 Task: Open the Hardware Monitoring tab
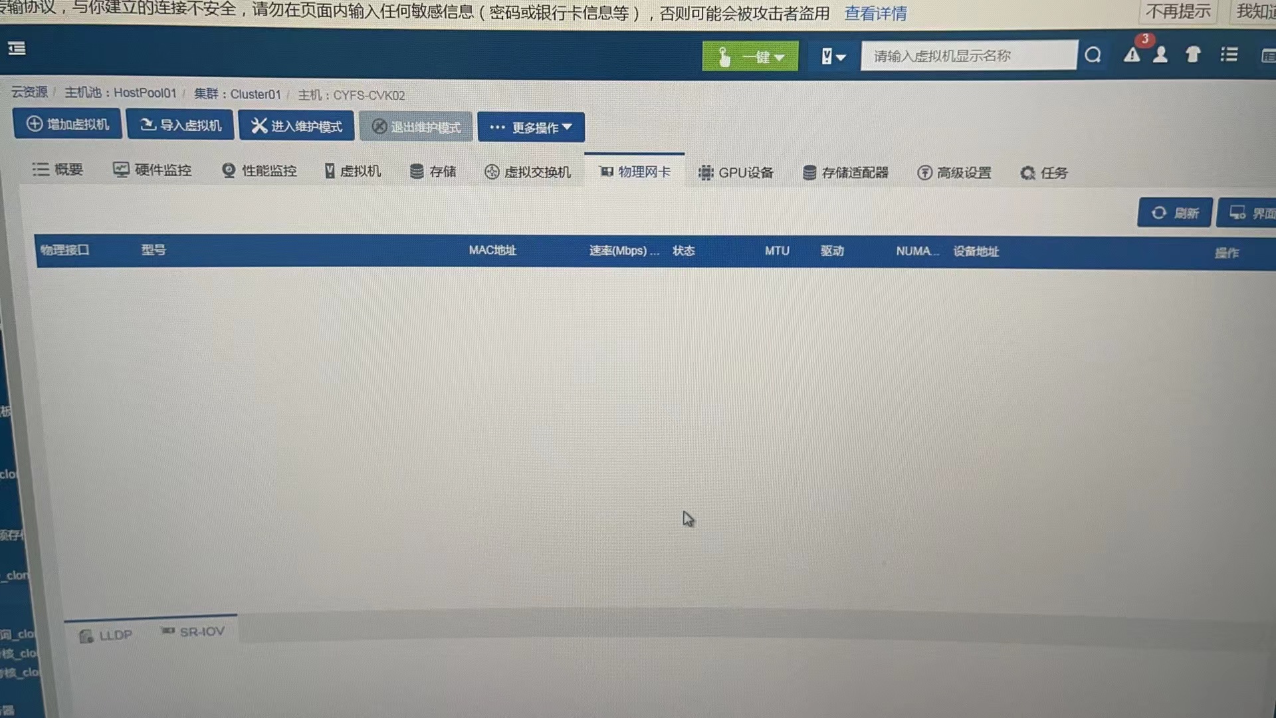152,170
